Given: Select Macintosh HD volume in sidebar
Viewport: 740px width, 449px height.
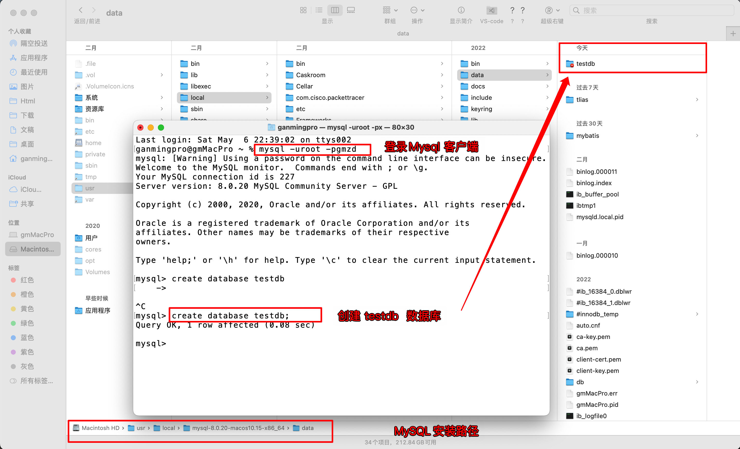Looking at the screenshot, I should tap(33, 249).
